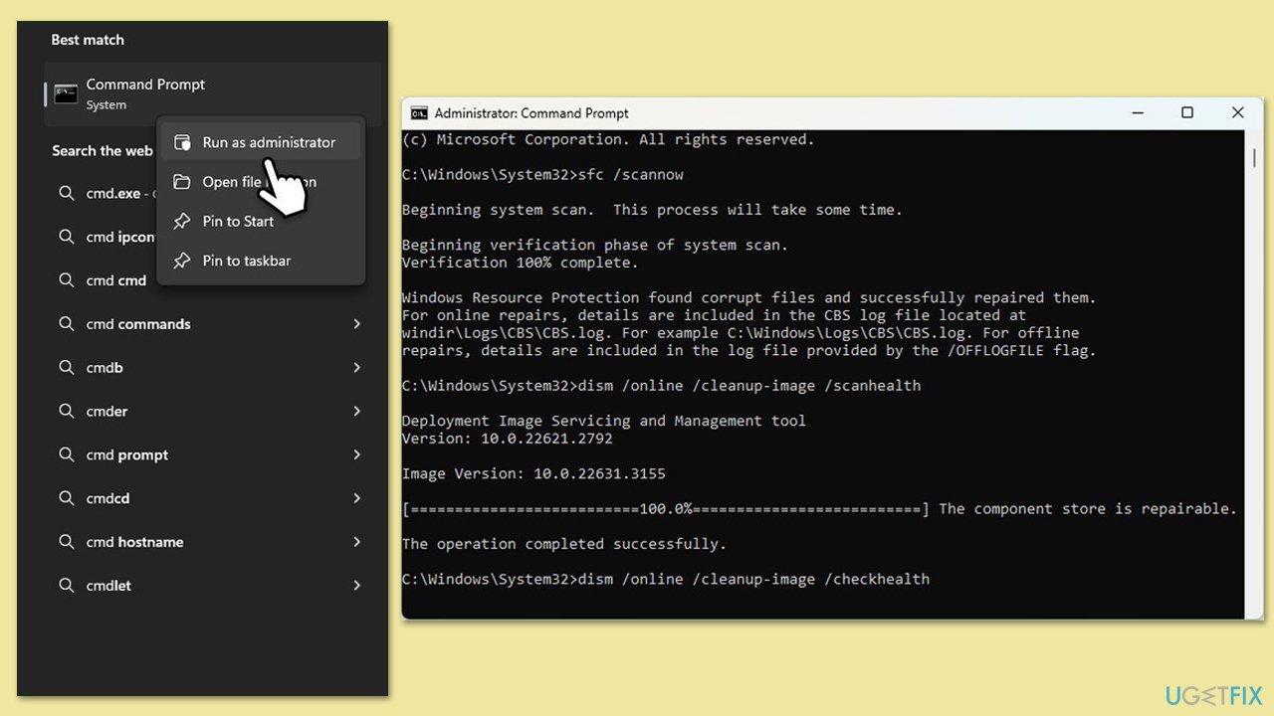The width and height of the screenshot is (1274, 716).
Task: Expand the cmd commands suggestion chevron
Action: [356, 324]
